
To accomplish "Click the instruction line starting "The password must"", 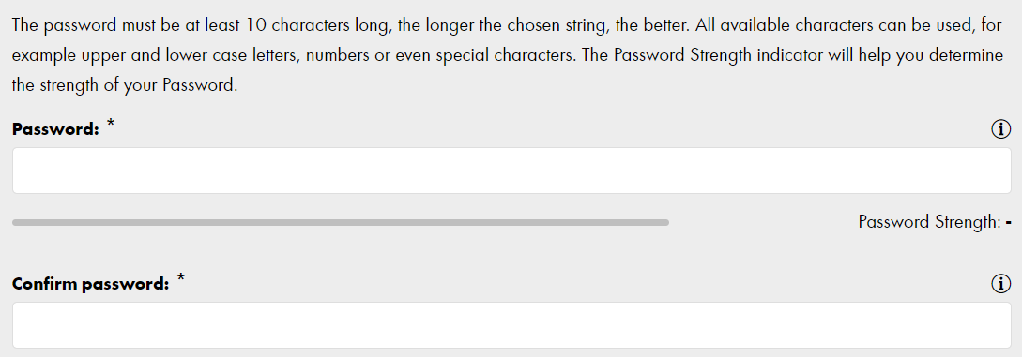I will pyautogui.click(x=507, y=26).
